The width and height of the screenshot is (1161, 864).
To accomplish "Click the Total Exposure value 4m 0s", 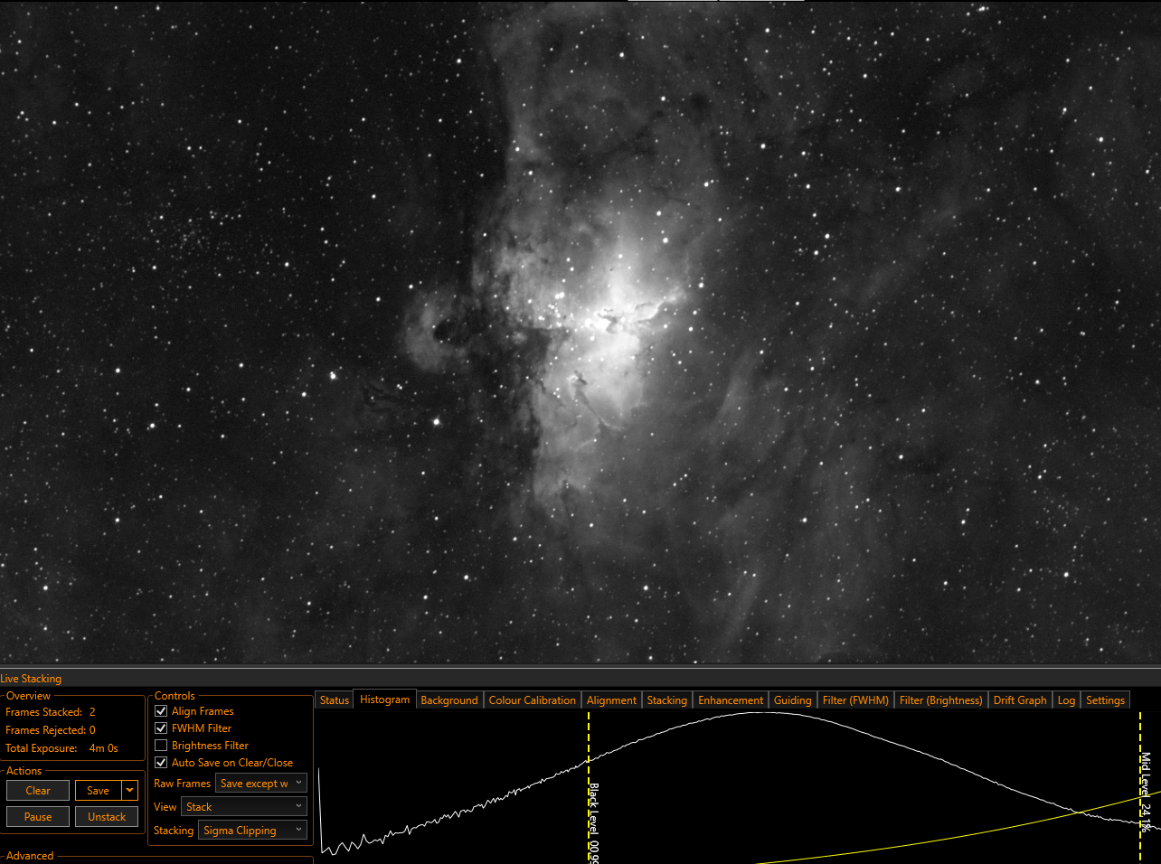I will 104,748.
